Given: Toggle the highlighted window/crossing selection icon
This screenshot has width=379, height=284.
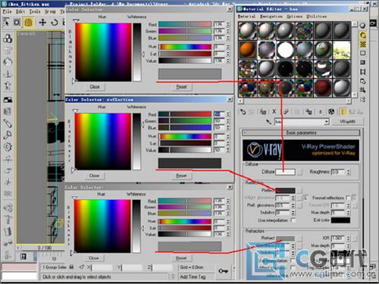Looking at the screenshot, I should coord(28,22).
